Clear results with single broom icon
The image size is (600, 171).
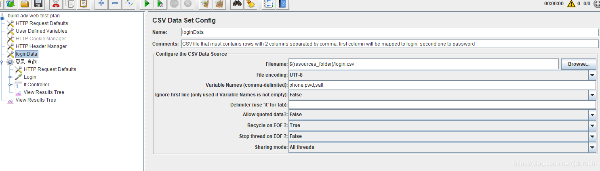[x=205, y=4]
